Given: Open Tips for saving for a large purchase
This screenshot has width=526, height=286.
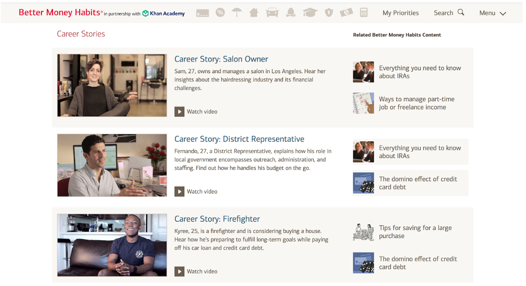Looking at the screenshot, I should [415, 232].
